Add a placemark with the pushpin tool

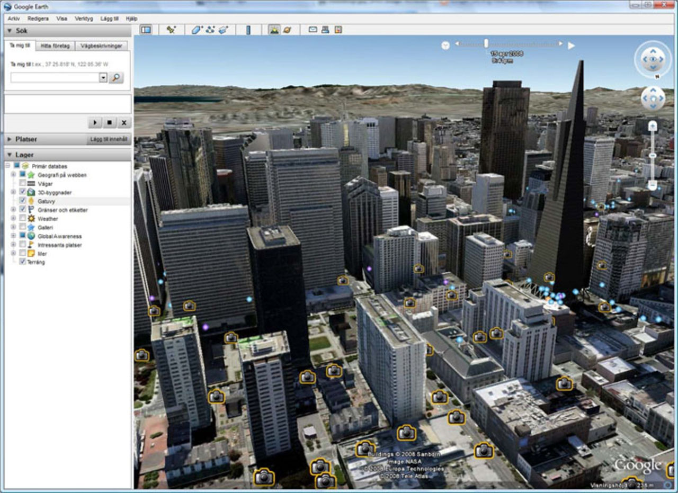(171, 30)
